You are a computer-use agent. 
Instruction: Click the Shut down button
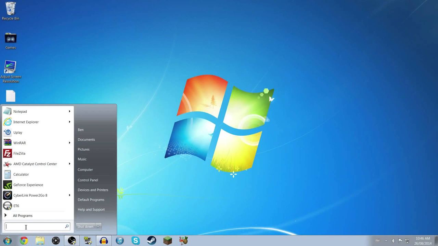tap(85, 227)
